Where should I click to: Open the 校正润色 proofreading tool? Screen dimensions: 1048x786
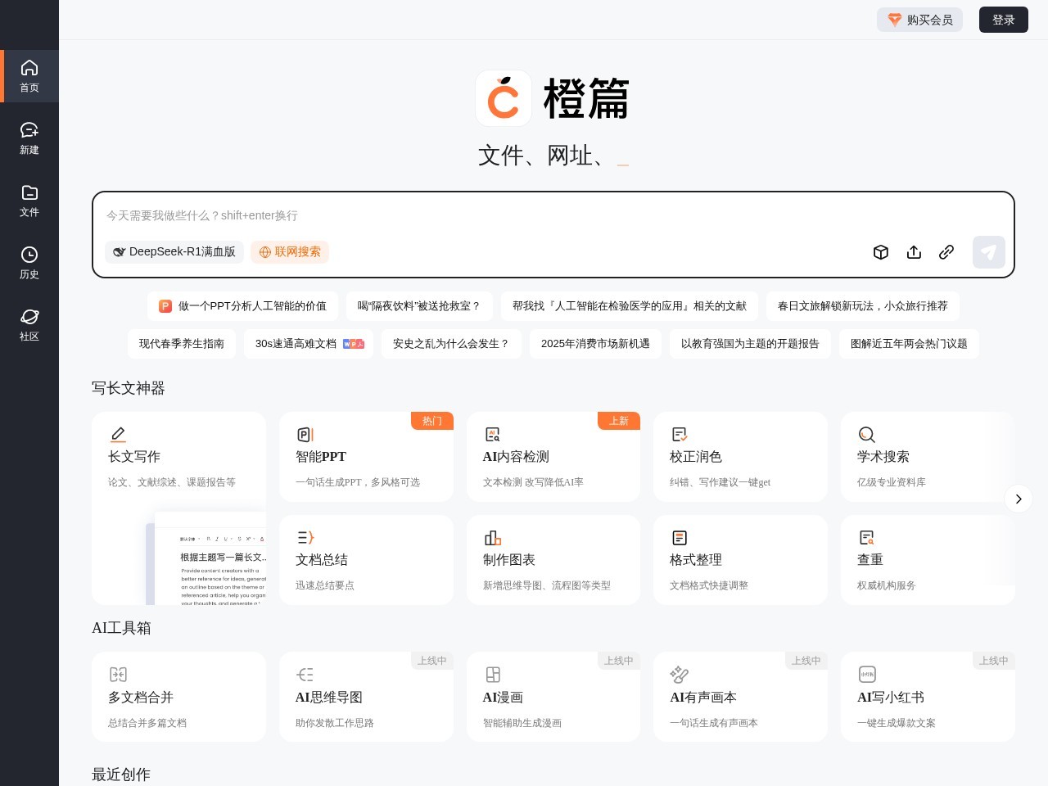coord(740,456)
